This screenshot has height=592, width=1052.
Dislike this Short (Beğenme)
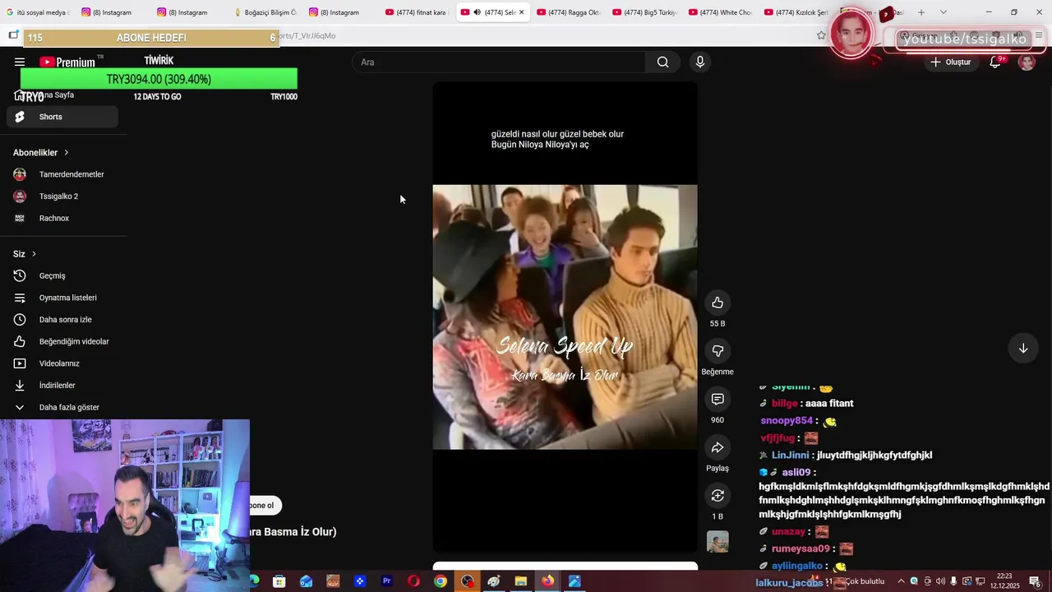pos(717,351)
